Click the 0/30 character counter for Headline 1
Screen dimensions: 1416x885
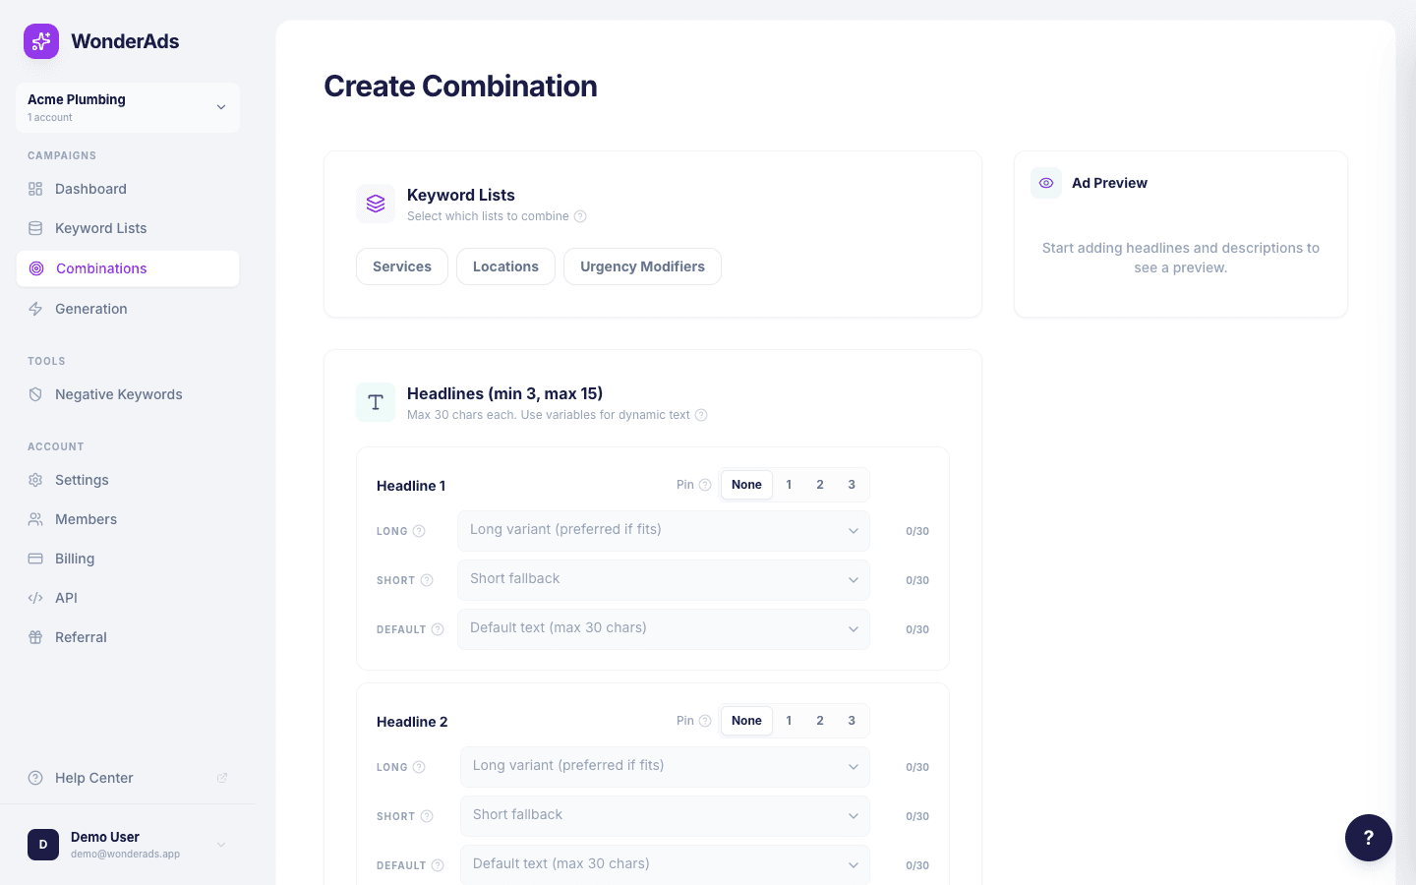pos(916,530)
